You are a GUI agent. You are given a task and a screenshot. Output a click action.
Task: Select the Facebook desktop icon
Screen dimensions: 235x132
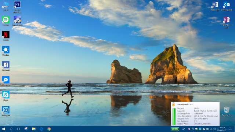6,66
